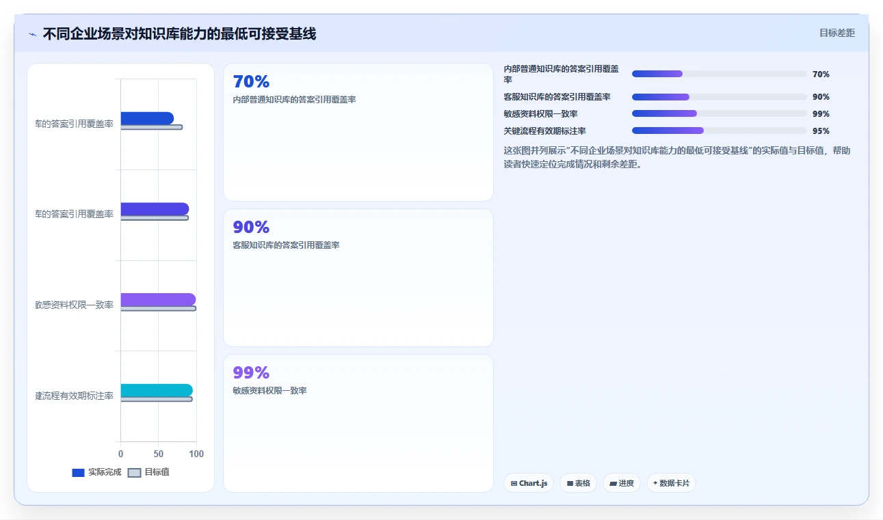This screenshot has width=883, height=520.
Task: Click the 99% data card value
Action: pyautogui.click(x=251, y=372)
